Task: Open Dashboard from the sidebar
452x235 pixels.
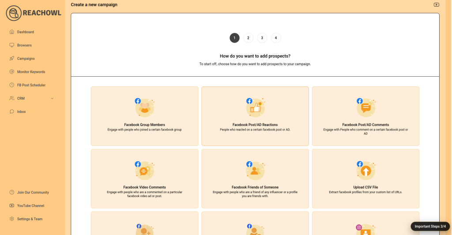Action: 25,32
